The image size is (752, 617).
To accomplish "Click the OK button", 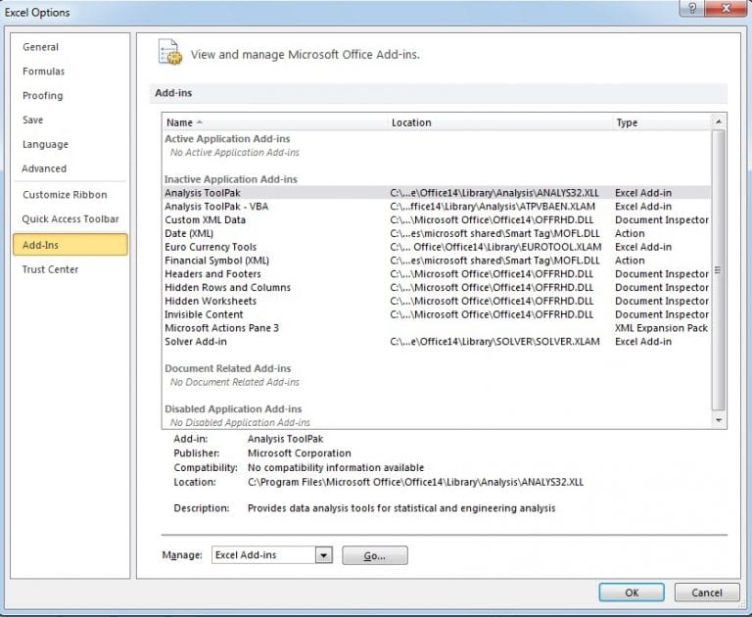I will click(632, 593).
